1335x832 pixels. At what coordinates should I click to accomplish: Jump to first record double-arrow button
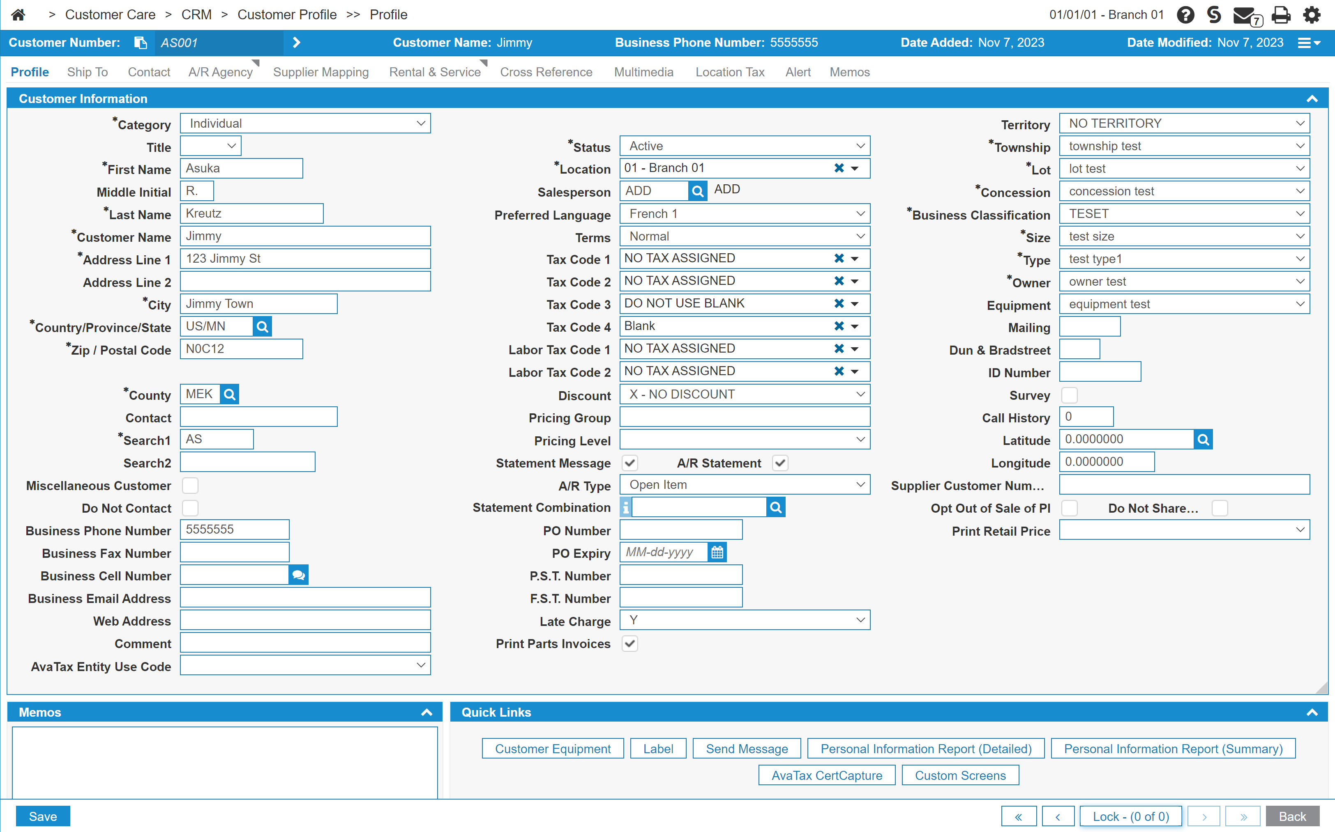coord(1018,816)
